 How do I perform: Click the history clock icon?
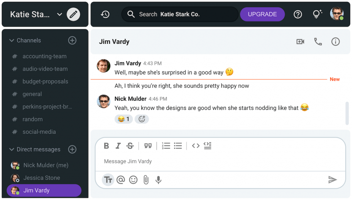coord(105,14)
